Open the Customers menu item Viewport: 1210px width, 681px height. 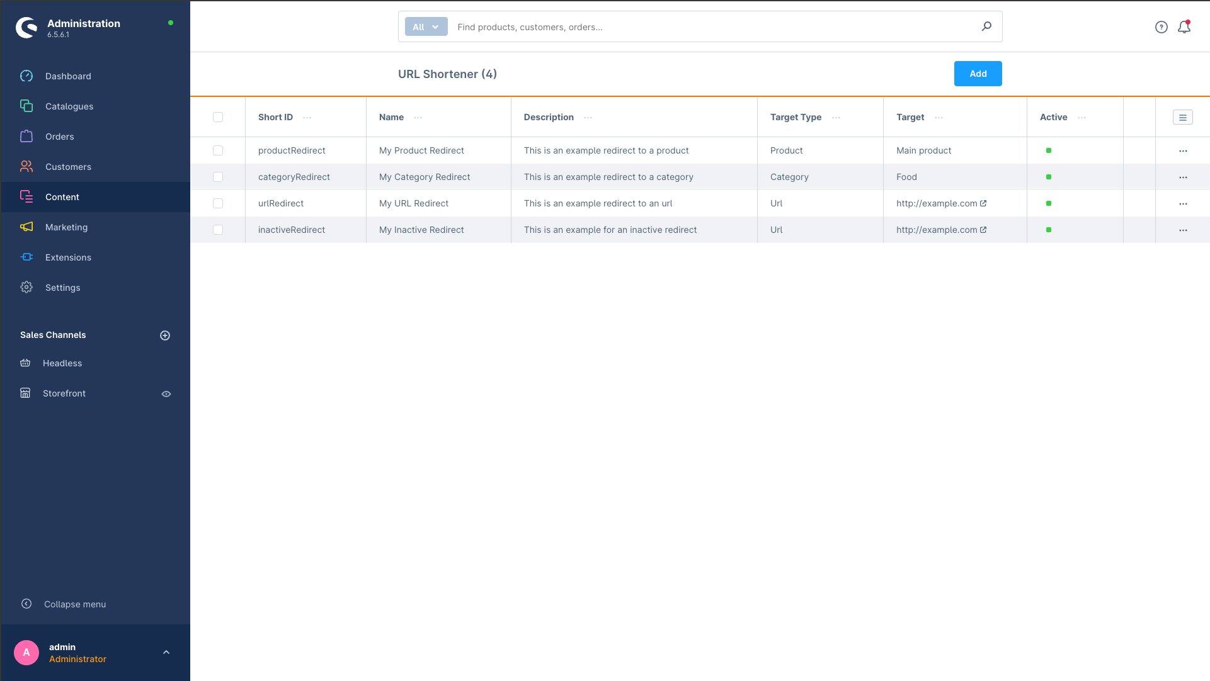point(96,167)
